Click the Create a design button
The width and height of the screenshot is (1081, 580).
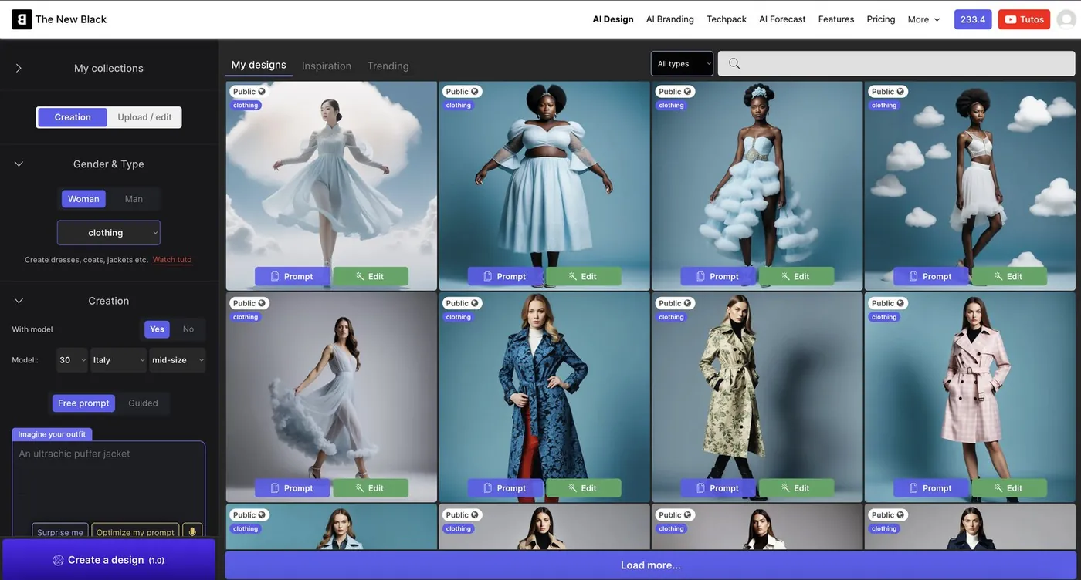pyautogui.click(x=108, y=560)
